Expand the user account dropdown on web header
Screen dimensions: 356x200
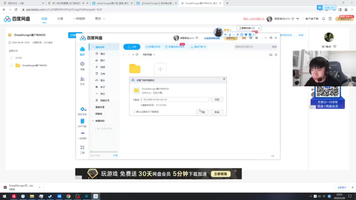click(x=298, y=19)
